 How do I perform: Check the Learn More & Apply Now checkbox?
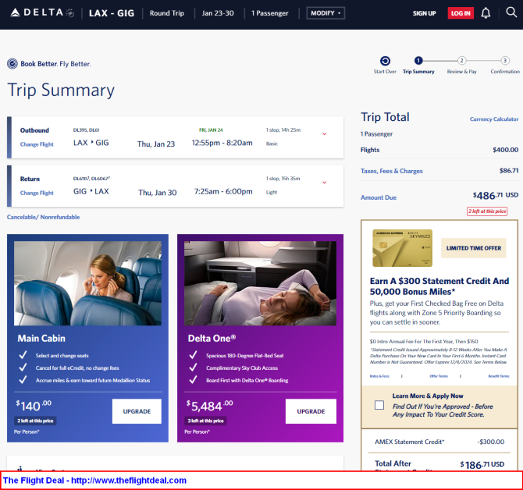379,405
